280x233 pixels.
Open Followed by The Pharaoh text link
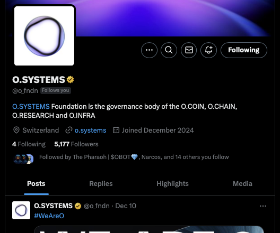[x=134, y=157]
